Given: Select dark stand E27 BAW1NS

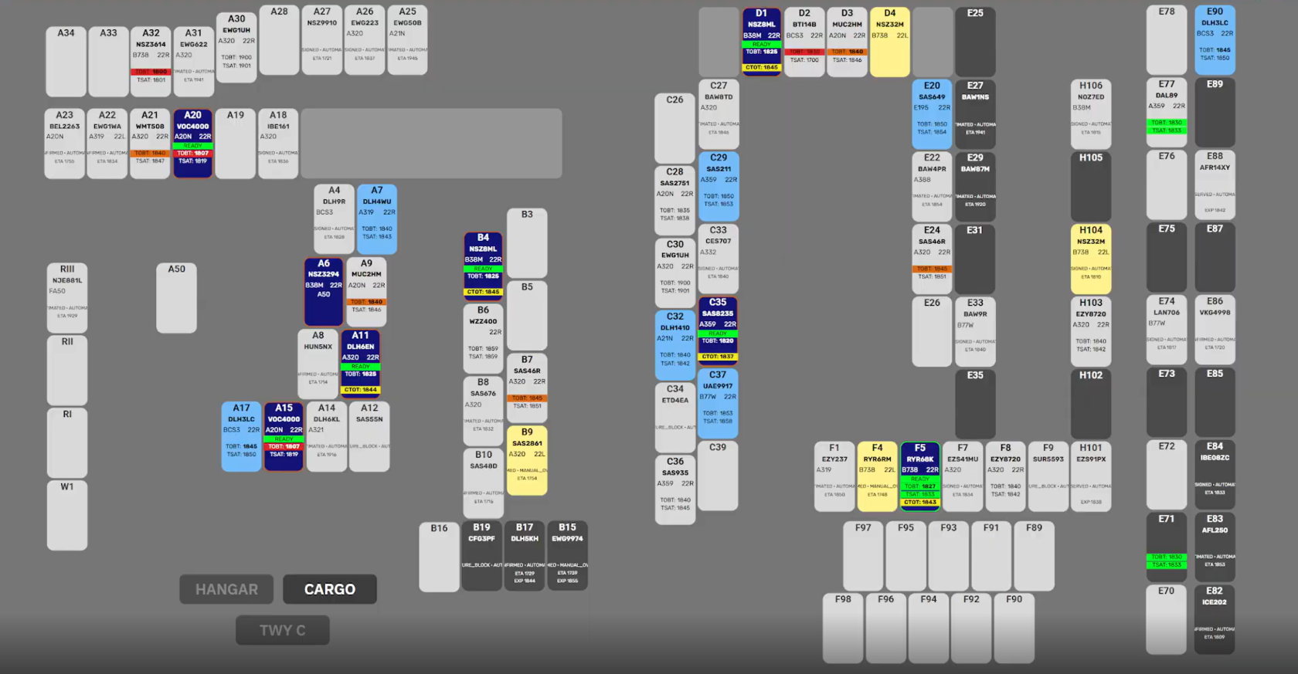Looking at the screenshot, I should 975,114.
